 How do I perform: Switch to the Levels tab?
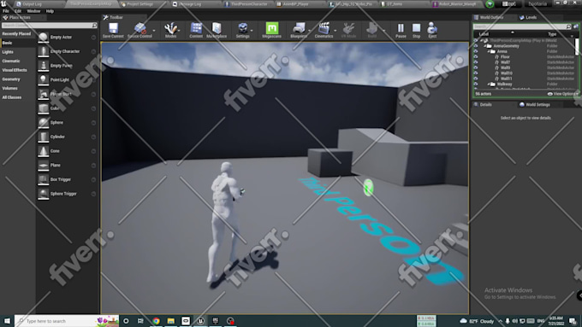coord(531,17)
